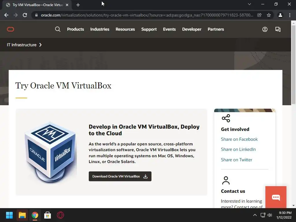The height and width of the screenshot is (222, 296).
Task: Reload the page with the refresh icon
Action: coord(25,15)
